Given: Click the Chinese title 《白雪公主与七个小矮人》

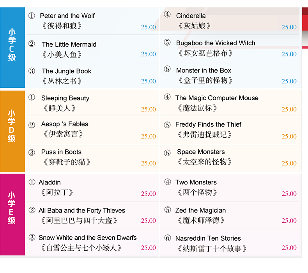Looking at the screenshot, I should tap(81, 248).
